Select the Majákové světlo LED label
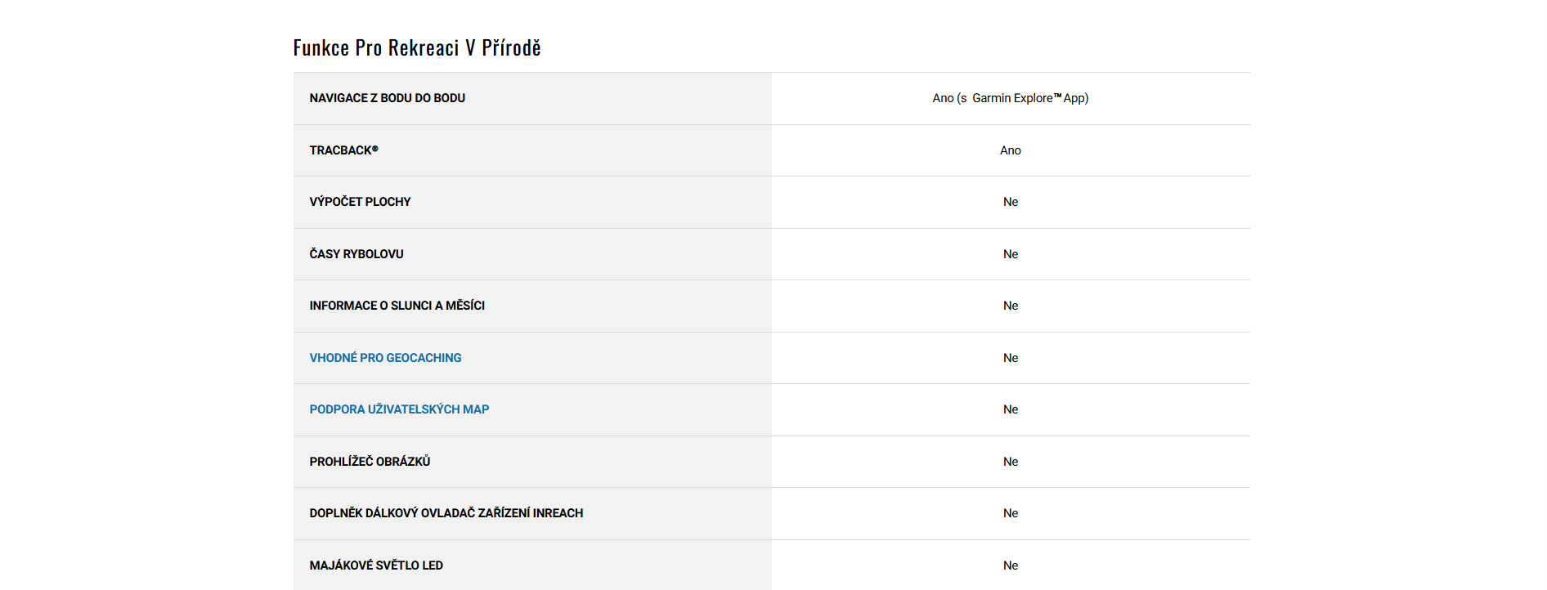 pyautogui.click(x=376, y=565)
